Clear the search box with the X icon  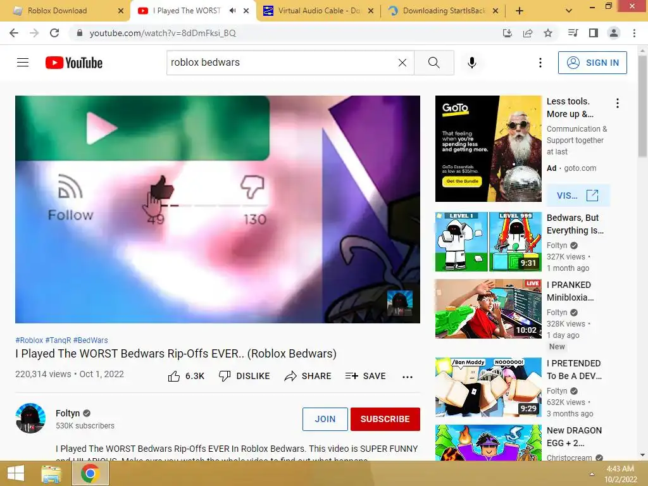402,63
